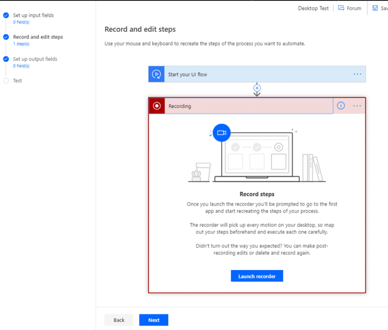The width and height of the screenshot is (388, 330).
Task: Insert a new step with the plus icon
Action: (x=257, y=88)
